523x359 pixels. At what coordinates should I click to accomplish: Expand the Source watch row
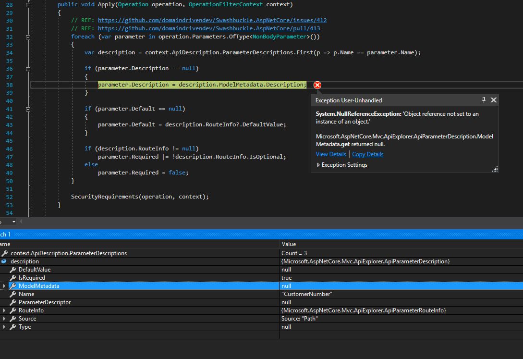click(x=4, y=319)
